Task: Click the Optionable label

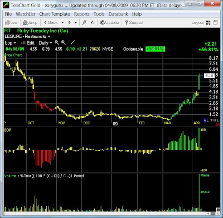Action: (x=133, y=49)
